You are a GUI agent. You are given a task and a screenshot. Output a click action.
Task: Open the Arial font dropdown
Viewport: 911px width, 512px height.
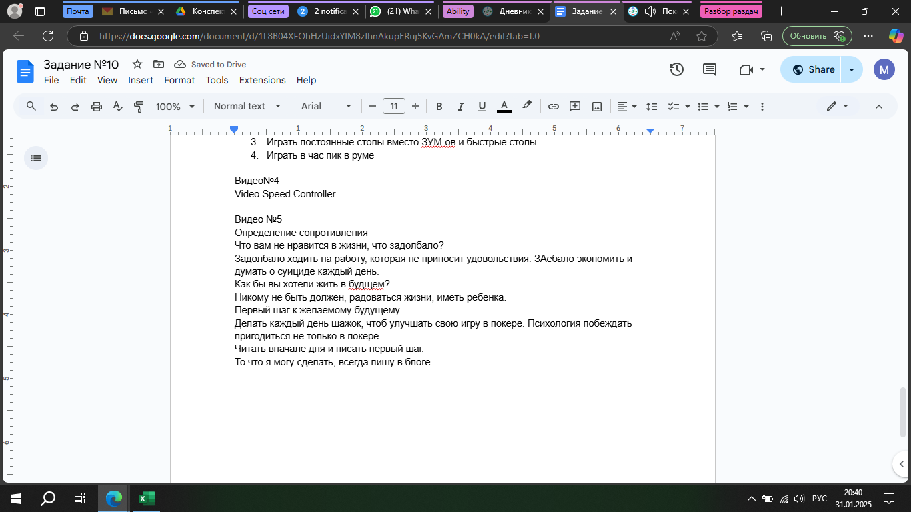[326, 106]
